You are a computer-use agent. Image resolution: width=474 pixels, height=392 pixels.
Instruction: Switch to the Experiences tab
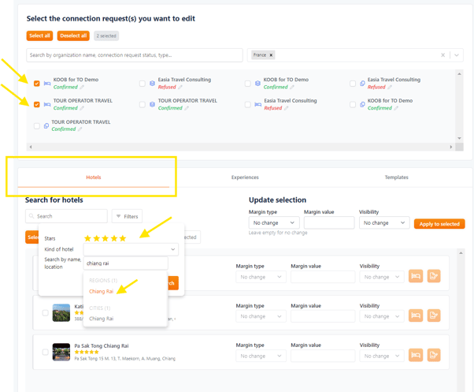245,177
